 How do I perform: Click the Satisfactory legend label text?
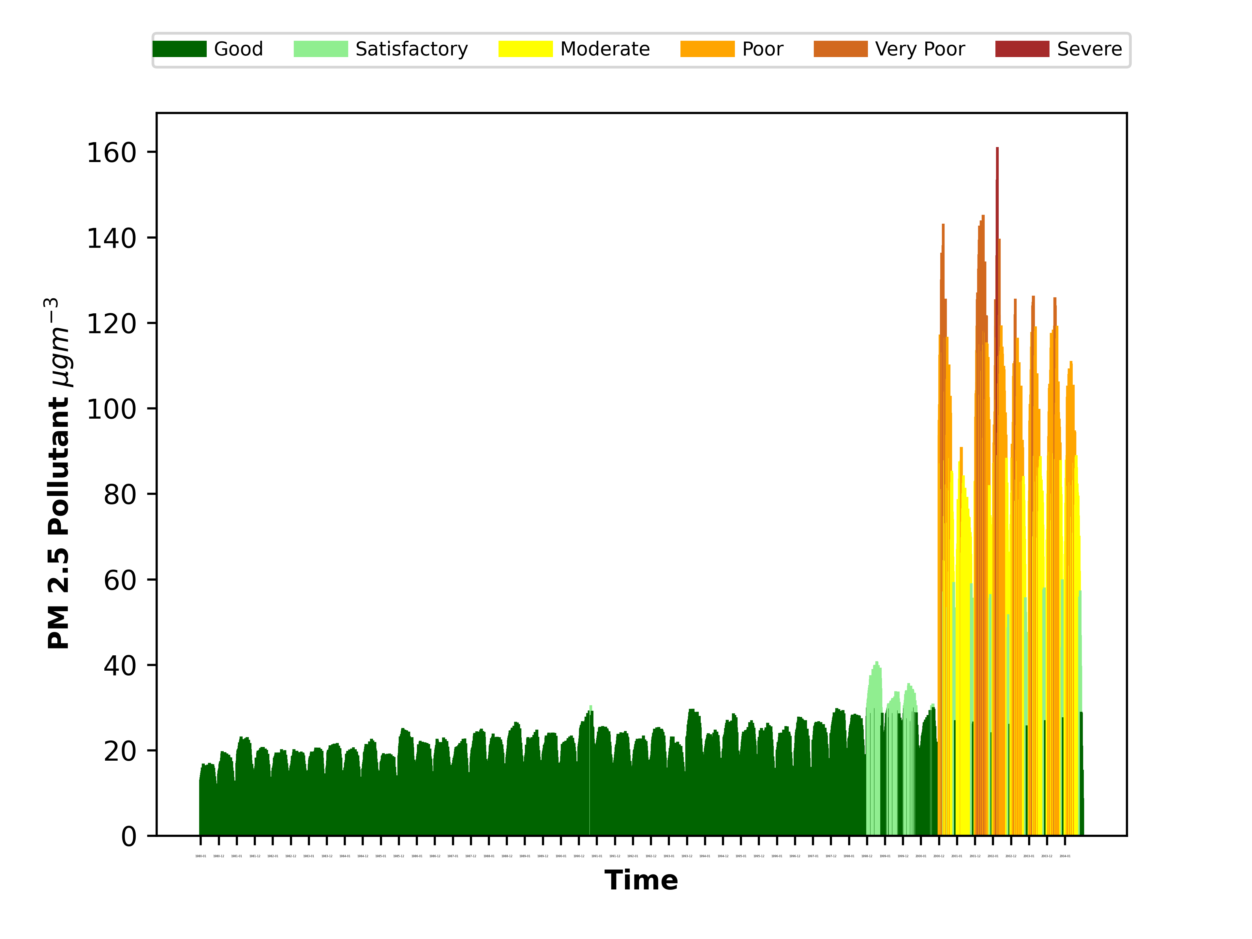tap(411, 49)
